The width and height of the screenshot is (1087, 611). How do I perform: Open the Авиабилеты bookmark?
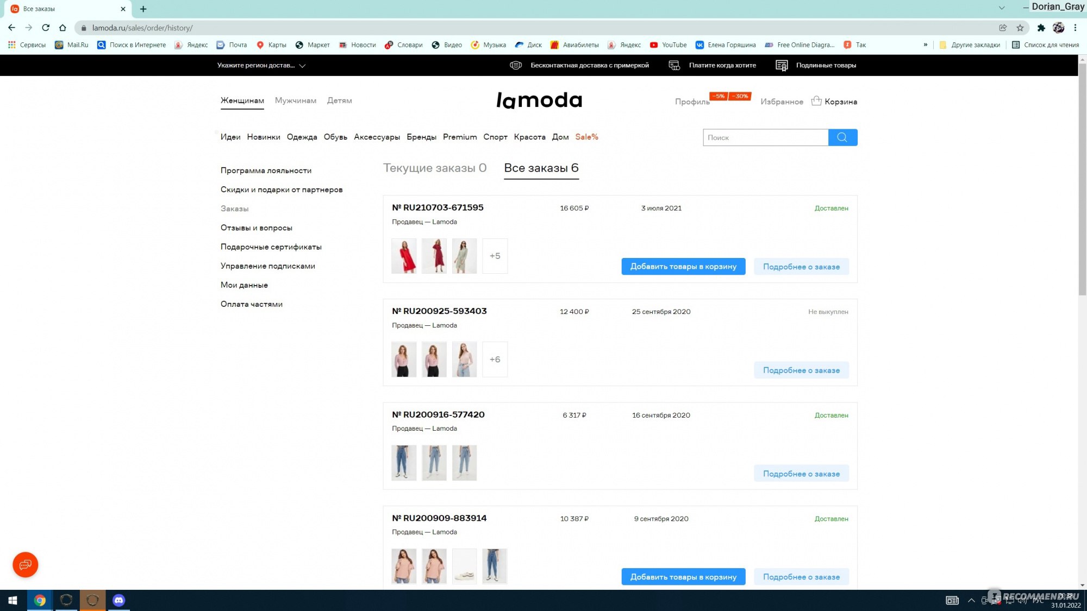click(574, 45)
